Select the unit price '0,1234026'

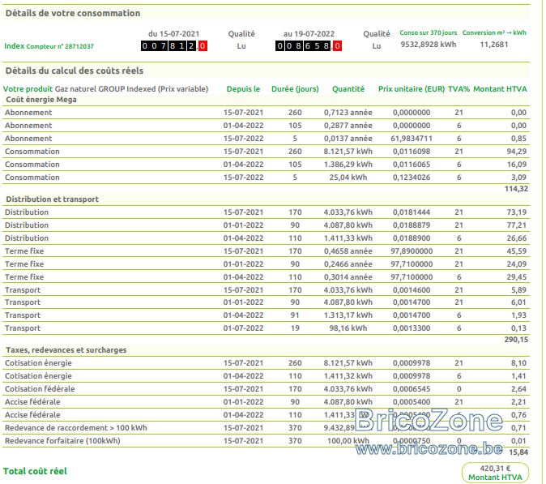pyautogui.click(x=412, y=178)
